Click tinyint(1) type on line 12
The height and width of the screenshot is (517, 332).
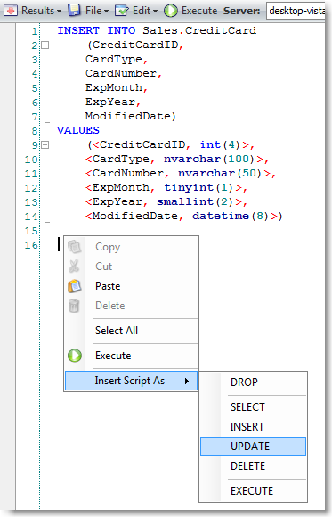198,187
